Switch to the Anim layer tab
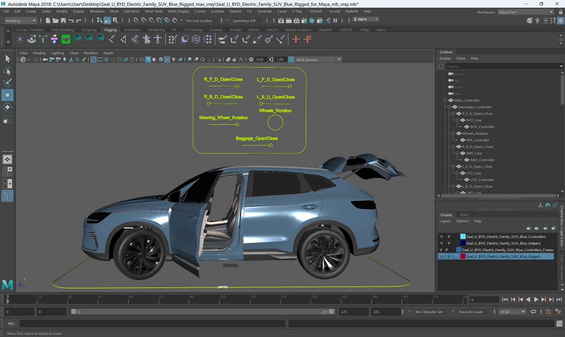This screenshot has width=565, height=337. click(464, 215)
